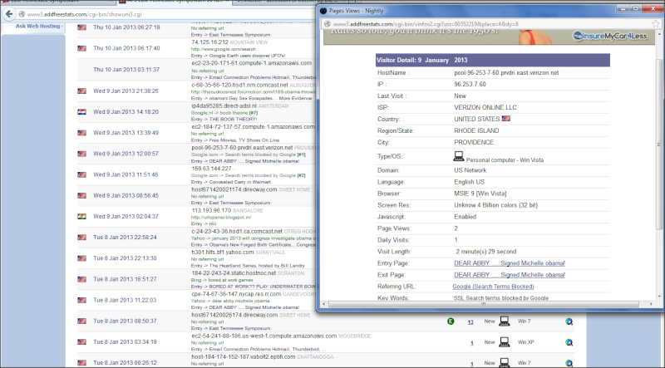
Task: Select the City value PROVIDENCE
Action: tap(474, 142)
